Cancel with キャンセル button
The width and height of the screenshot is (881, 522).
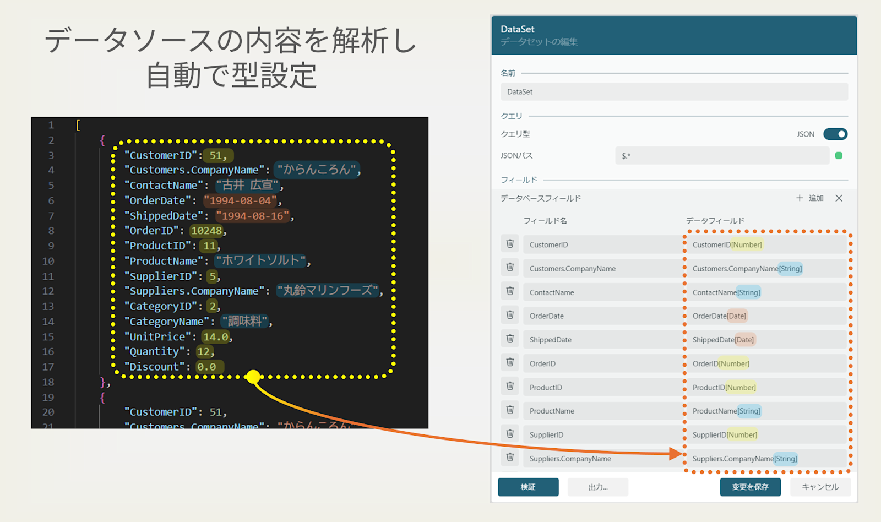(x=820, y=487)
